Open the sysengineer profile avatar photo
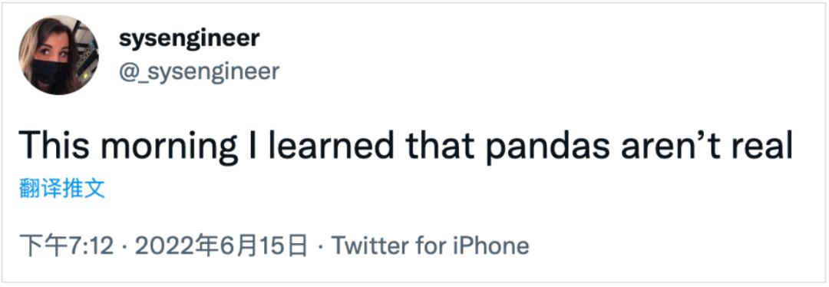 58,55
